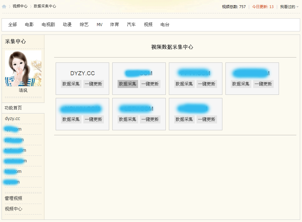Open letv.com sidebar link
This screenshot has width=302, height=222.
(13, 172)
